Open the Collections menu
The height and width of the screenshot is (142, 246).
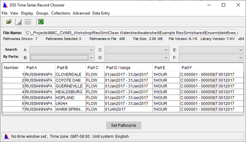61,13
